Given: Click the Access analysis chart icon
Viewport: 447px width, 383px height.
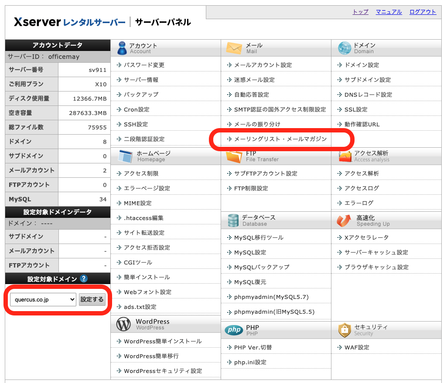Looking at the screenshot, I should (x=345, y=156).
